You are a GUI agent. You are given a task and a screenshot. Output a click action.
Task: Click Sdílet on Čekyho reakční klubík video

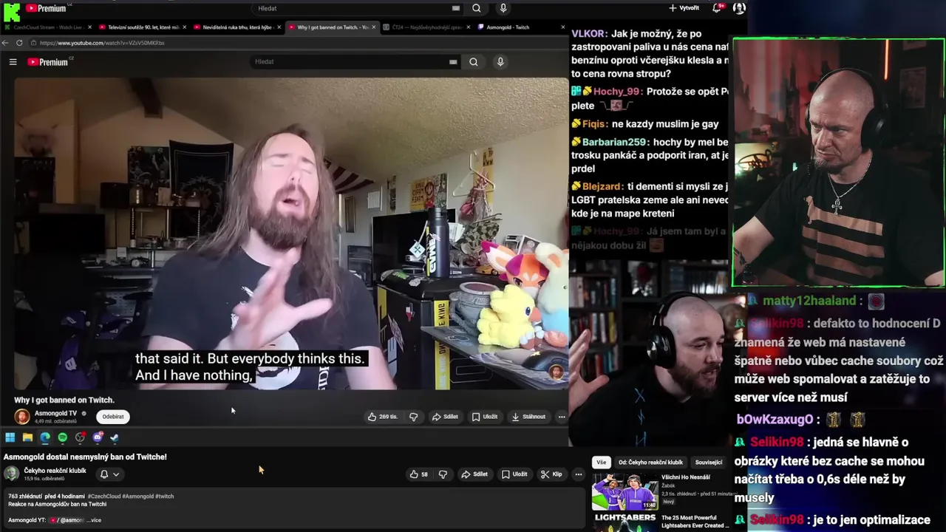point(474,474)
